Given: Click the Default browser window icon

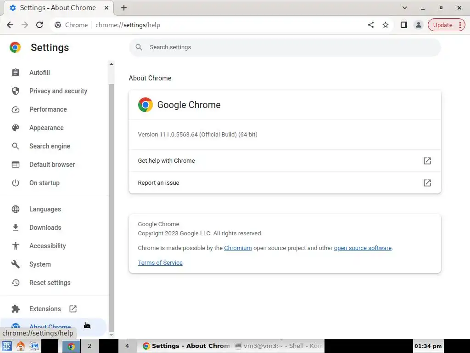Looking at the screenshot, I should click(16, 165).
